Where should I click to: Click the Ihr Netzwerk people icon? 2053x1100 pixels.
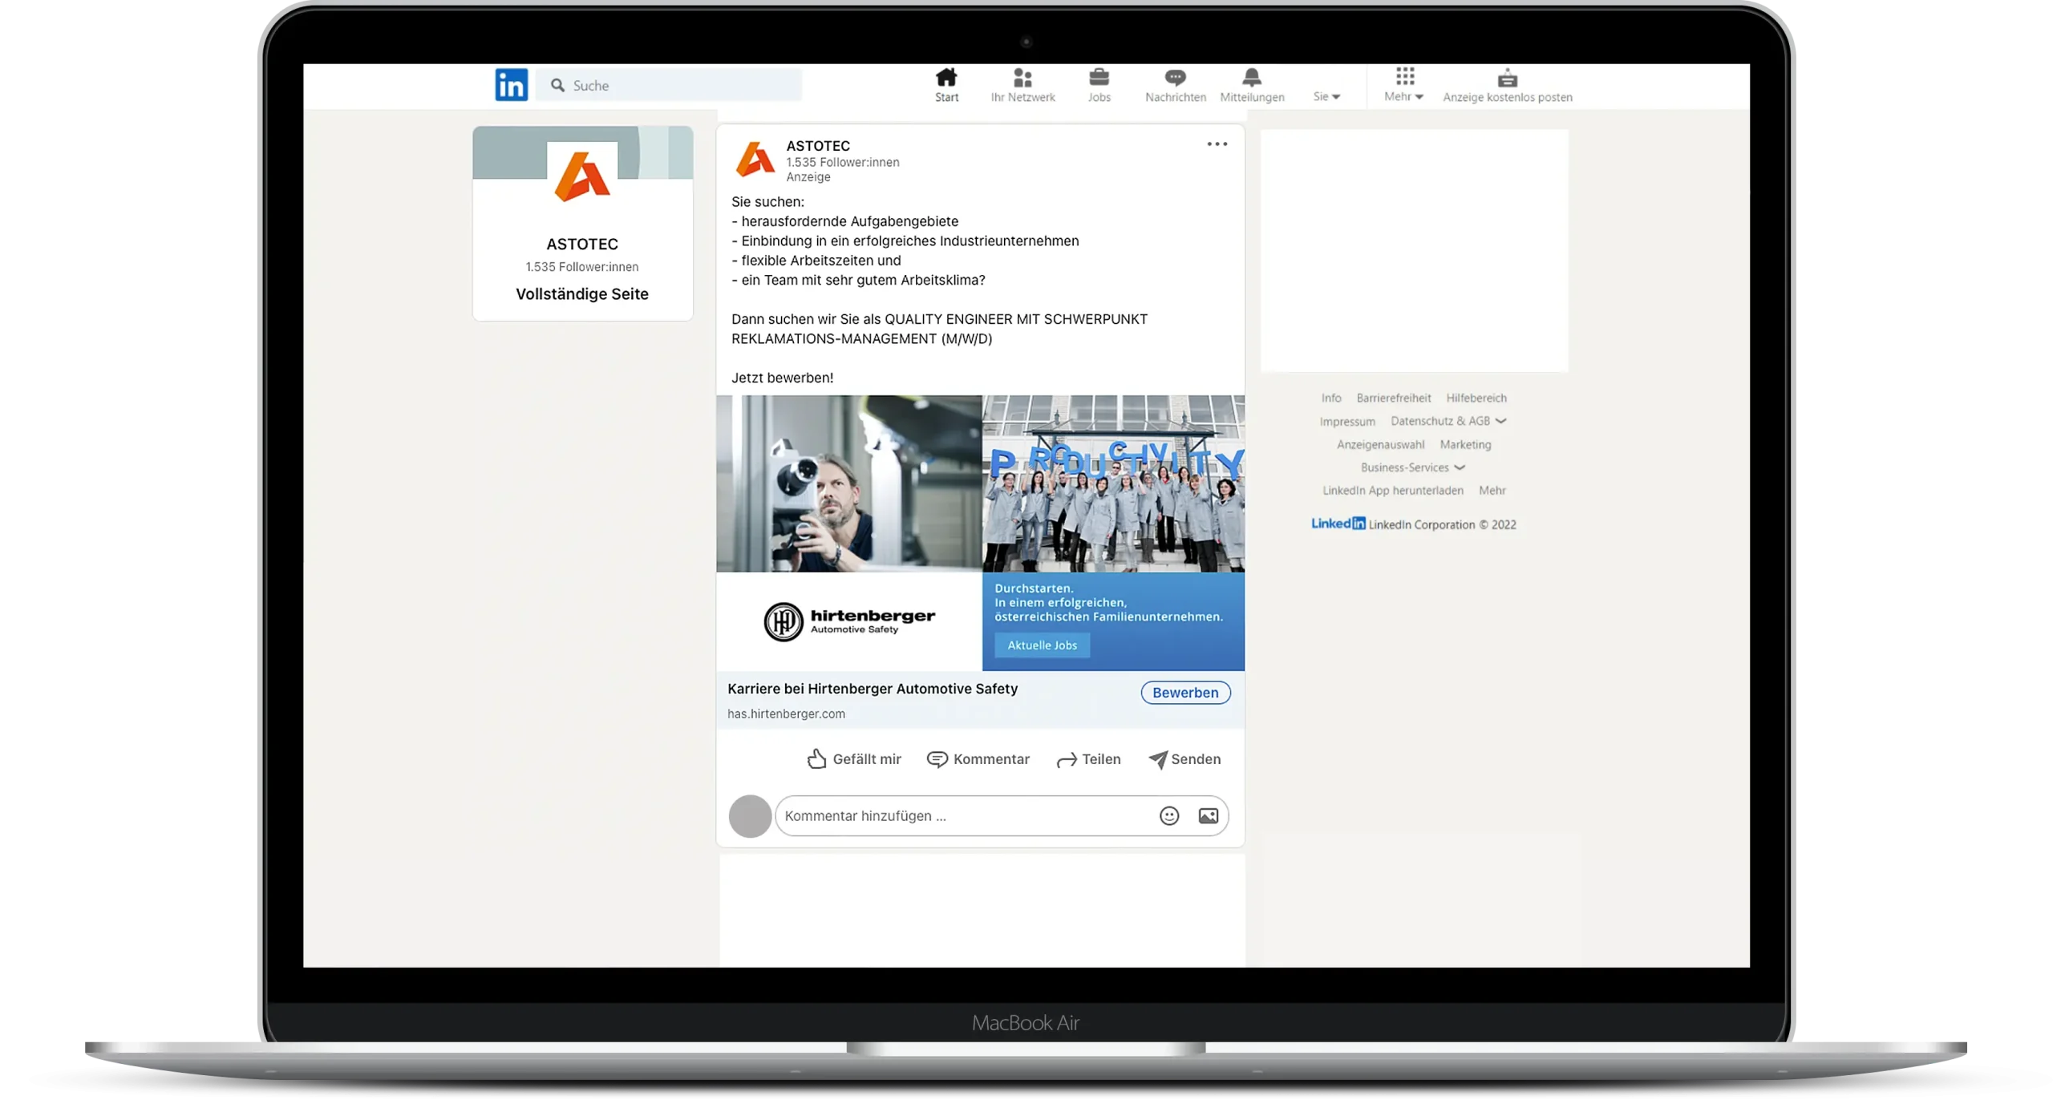point(1022,78)
